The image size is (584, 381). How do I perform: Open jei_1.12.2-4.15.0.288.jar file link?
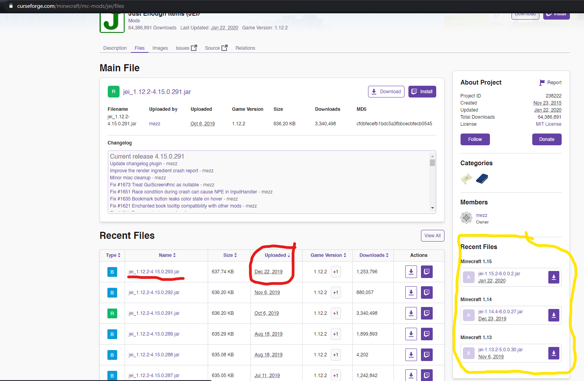pyautogui.click(x=154, y=355)
